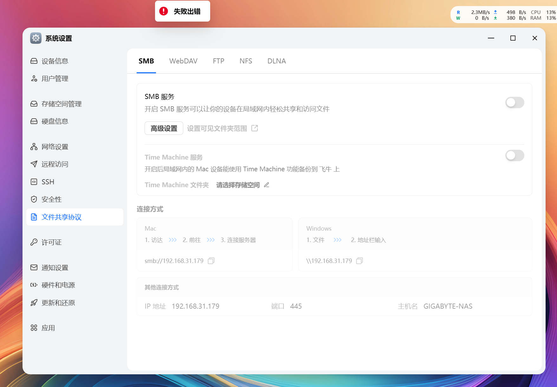Screen dimensions: 557x387
Task: Click the 许可证 key icon
Action: (34, 242)
